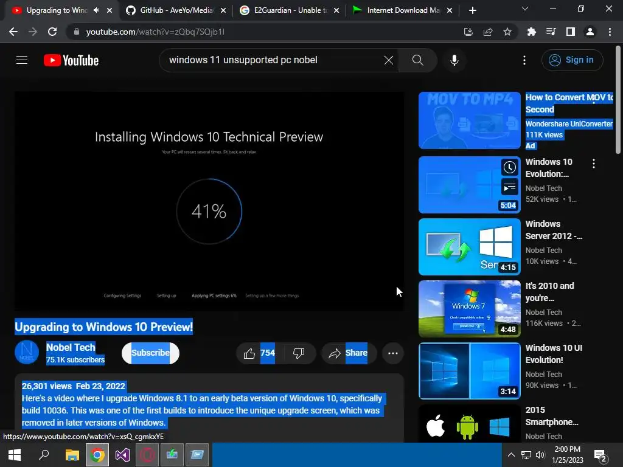Open taskbar search

[44, 455]
